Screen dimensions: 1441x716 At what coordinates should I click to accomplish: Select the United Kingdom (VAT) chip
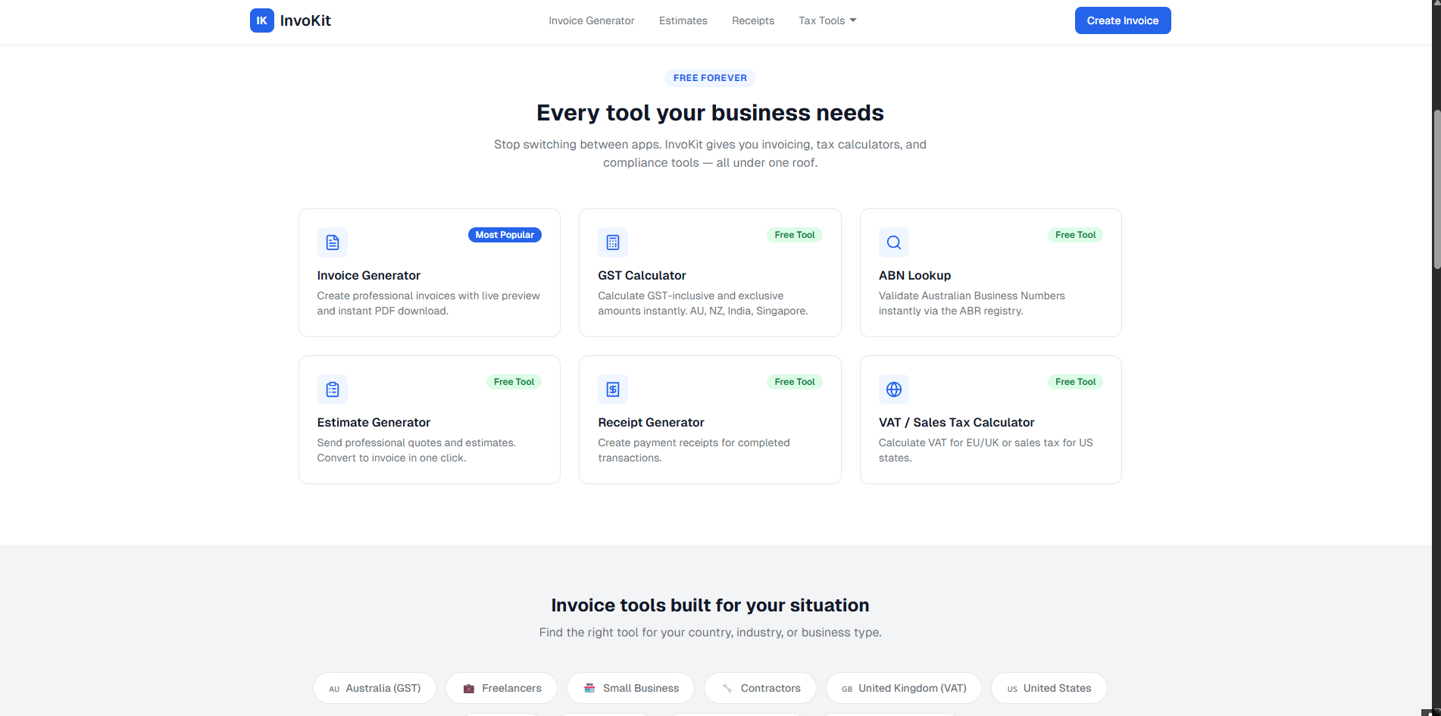coord(904,688)
